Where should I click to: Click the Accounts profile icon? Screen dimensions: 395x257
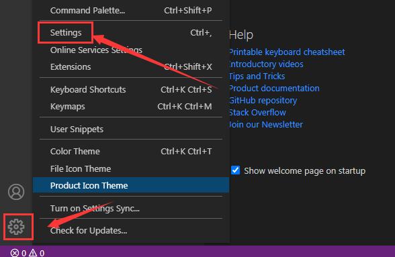[x=16, y=192]
